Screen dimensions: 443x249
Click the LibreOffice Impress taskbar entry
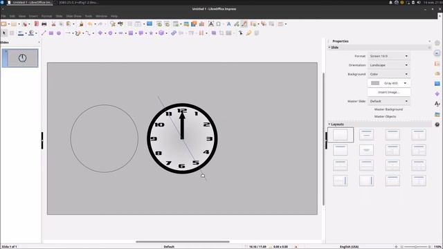[x=30, y=2]
